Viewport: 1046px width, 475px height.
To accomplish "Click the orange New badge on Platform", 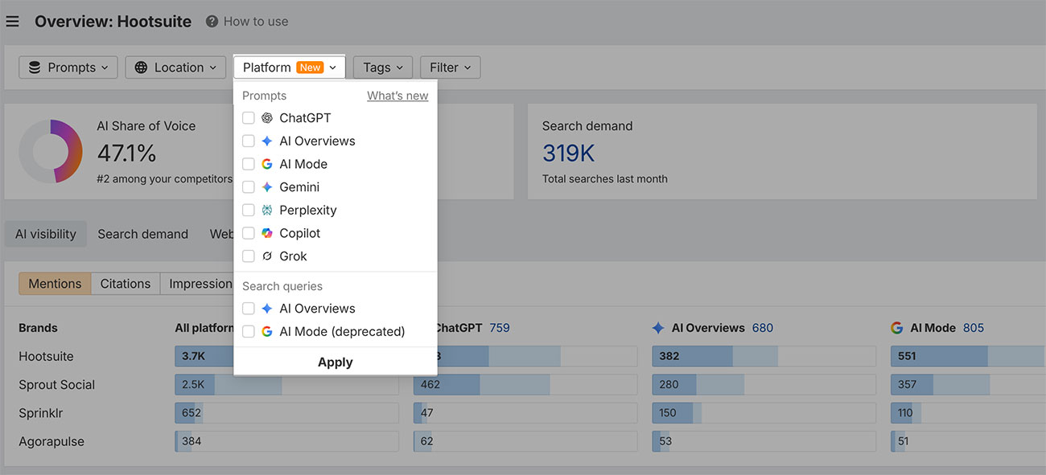I will tap(311, 68).
